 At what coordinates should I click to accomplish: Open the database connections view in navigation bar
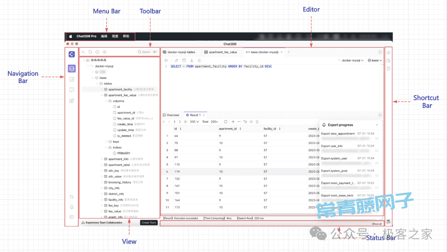pyautogui.click(x=72, y=68)
